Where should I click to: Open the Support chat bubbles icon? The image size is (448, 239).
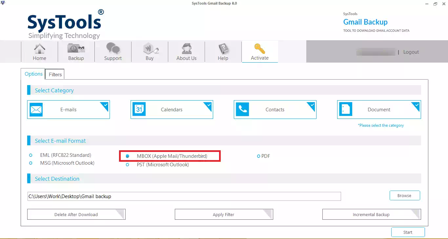(x=113, y=48)
